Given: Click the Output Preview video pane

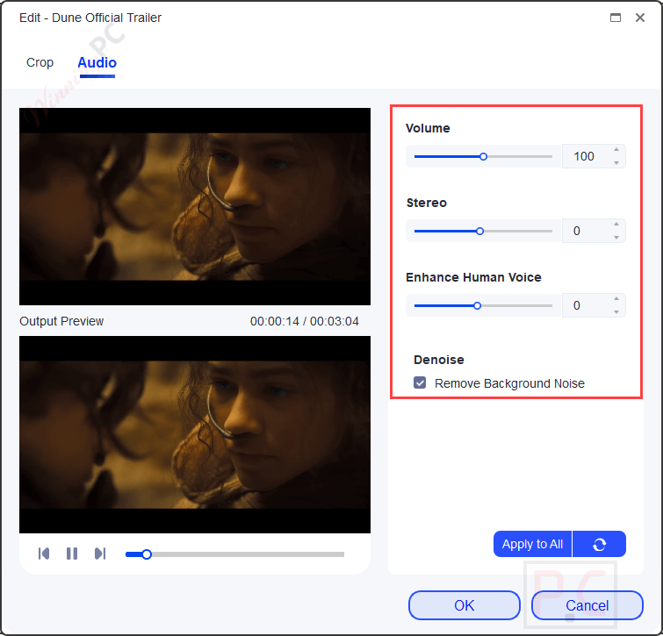Looking at the screenshot, I should [195, 434].
